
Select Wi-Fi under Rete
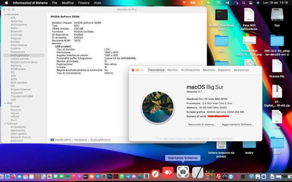[x=14, y=120]
